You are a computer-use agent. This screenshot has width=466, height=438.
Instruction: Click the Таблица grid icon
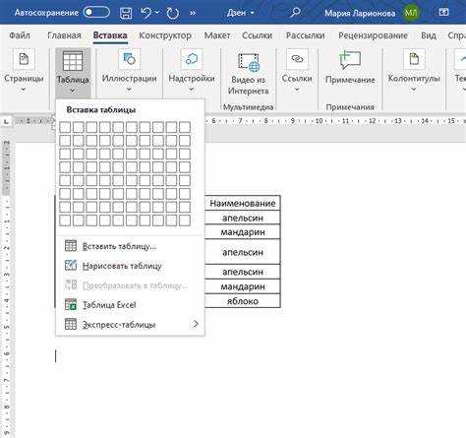pos(73,61)
